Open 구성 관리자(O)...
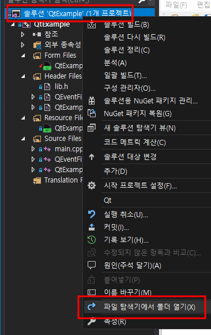 coord(130,88)
